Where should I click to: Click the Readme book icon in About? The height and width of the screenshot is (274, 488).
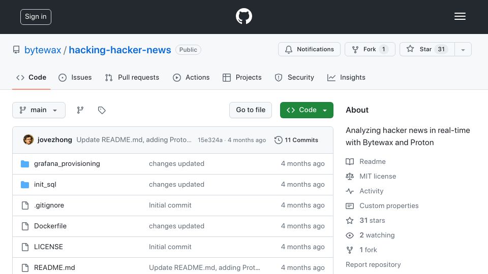[350, 161]
